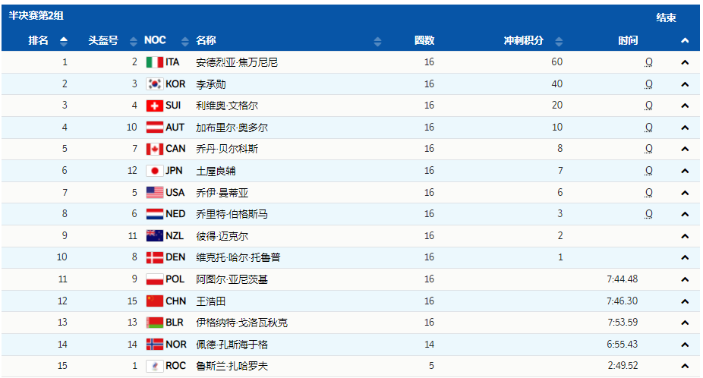Click the Norway flag icon
The width and height of the screenshot is (703, 378).
pos(154,345)
